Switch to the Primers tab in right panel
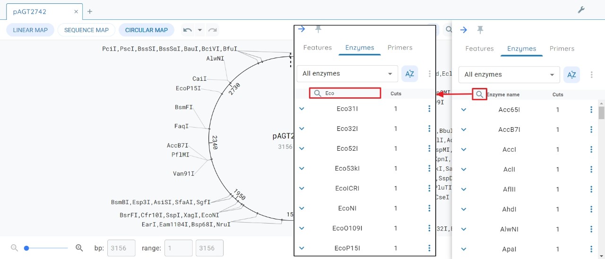This screenshot has width=605, height=259. (562, 49)
